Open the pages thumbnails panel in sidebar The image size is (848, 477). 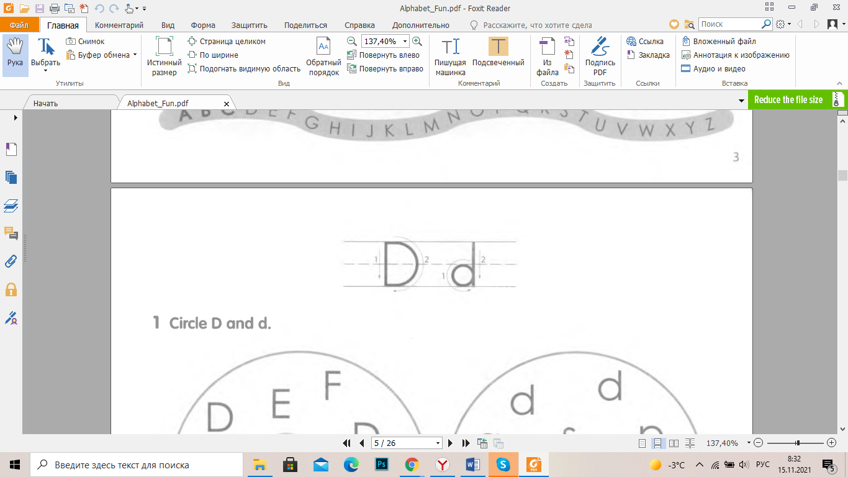pos(11,177)
